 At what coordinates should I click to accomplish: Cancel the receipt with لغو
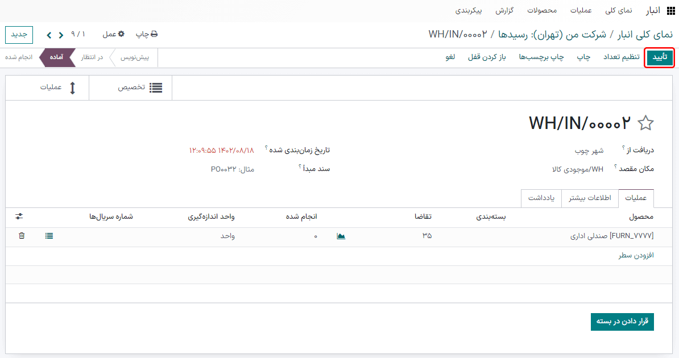[x=450, y=57]
